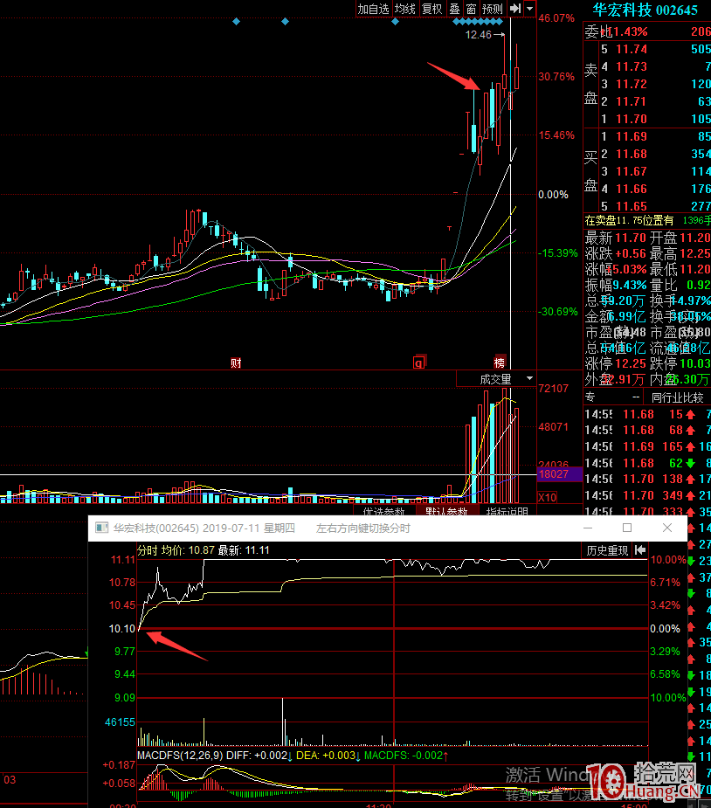Click the 分时 均价 10.87 header in popup
711x808 pixels.
176,550
